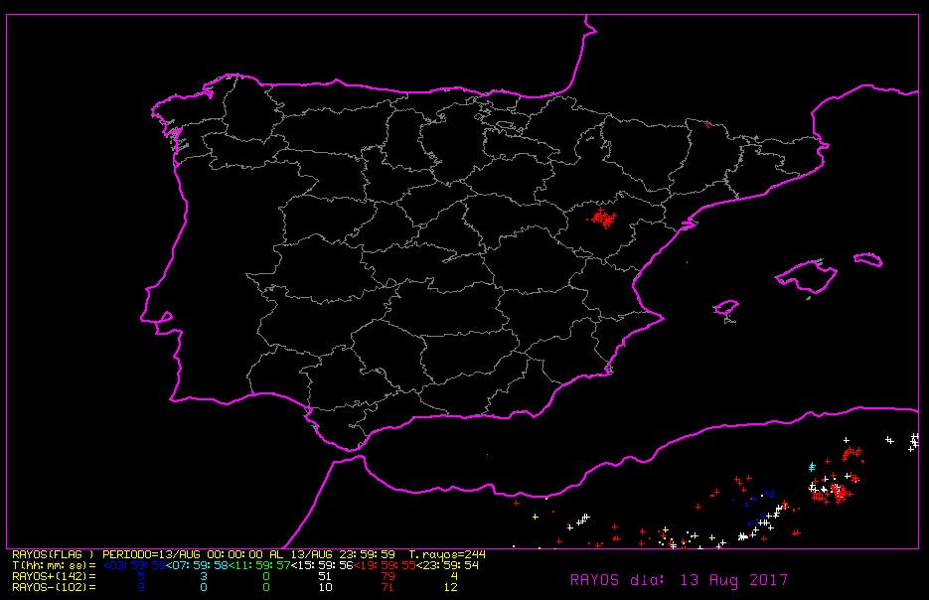Click the RAYOS+(142)= row label
The height and width of the screenshot is (600, 929).
(54, 576)
